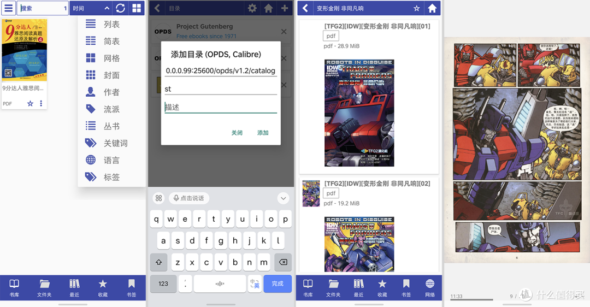Go back in catalog screen
The image size is (590, 307).
157,8
